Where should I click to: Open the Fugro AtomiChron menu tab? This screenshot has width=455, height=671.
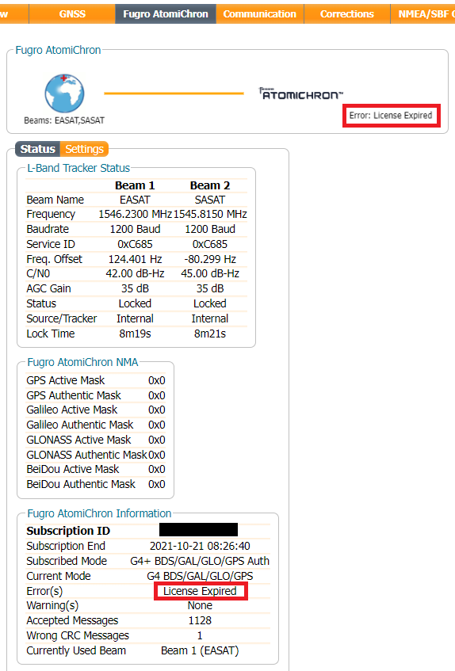(166, 13)
